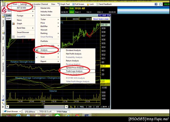
Task: Open the Twitter icon link
Action: pyautogui.click(x=160, y=4)
